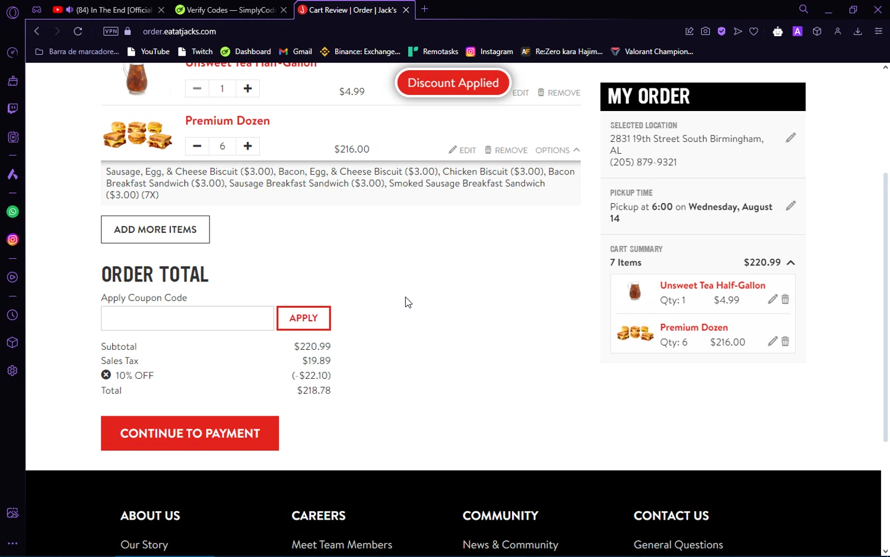
Task: Open settings gear in sidebar
Action: pos(12,371)
